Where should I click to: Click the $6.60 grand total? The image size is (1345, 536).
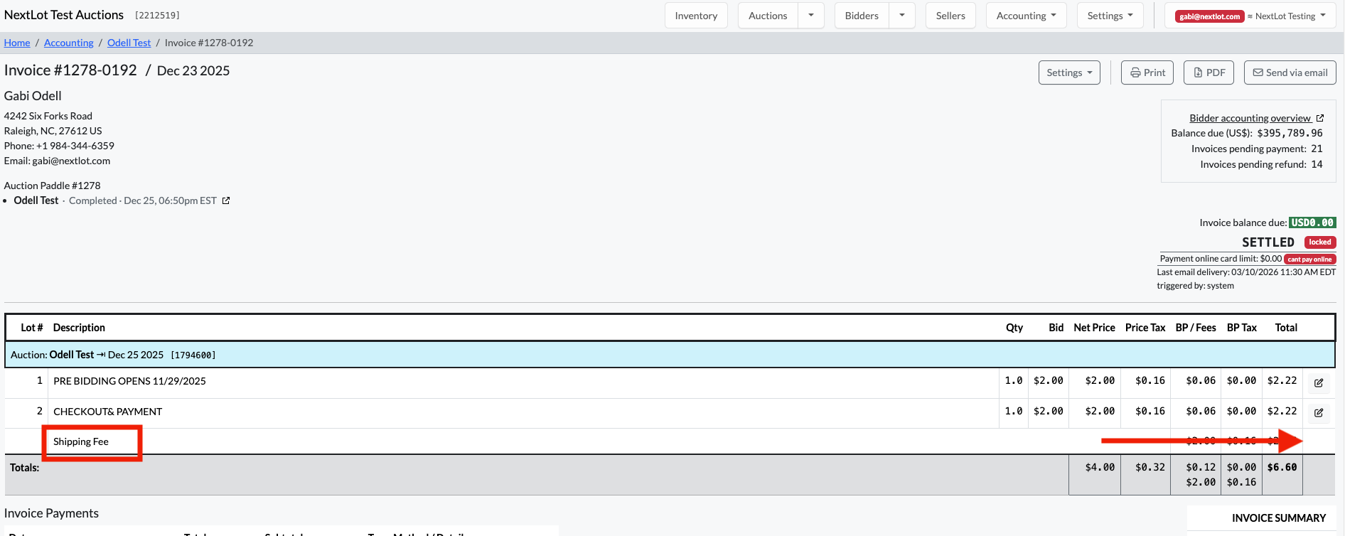coord(1282,467)
